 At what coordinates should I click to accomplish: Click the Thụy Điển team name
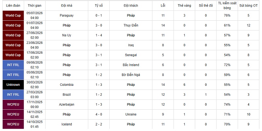[x=131, y=26]
